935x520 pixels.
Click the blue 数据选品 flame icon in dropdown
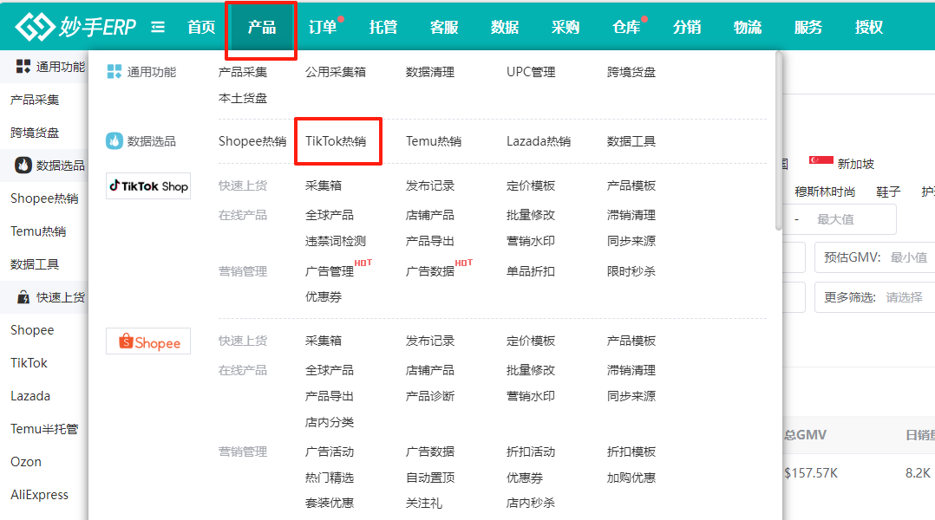(114, 141)
